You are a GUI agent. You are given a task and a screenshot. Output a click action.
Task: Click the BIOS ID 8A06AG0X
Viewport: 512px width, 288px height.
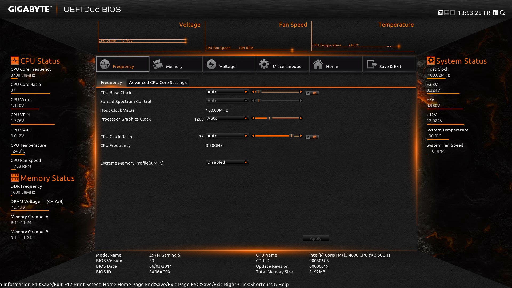(160, 272)
